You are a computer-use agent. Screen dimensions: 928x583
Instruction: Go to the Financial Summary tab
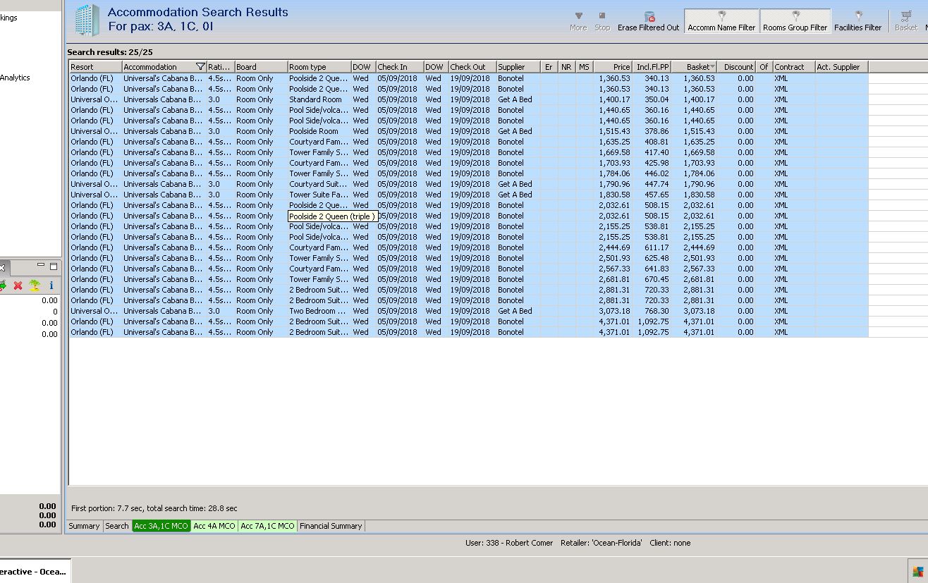point(331,526)
